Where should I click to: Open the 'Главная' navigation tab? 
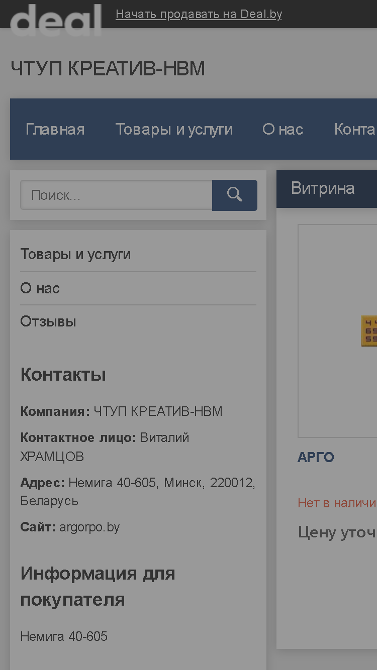point(55,129)
